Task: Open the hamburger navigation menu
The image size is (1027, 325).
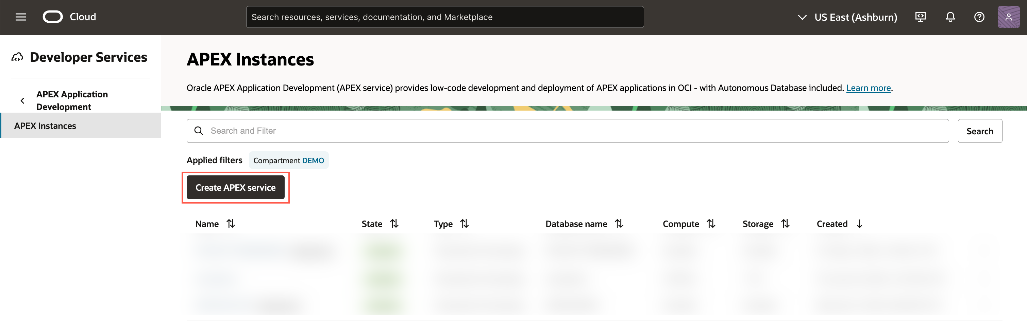Action: point(21,17)
